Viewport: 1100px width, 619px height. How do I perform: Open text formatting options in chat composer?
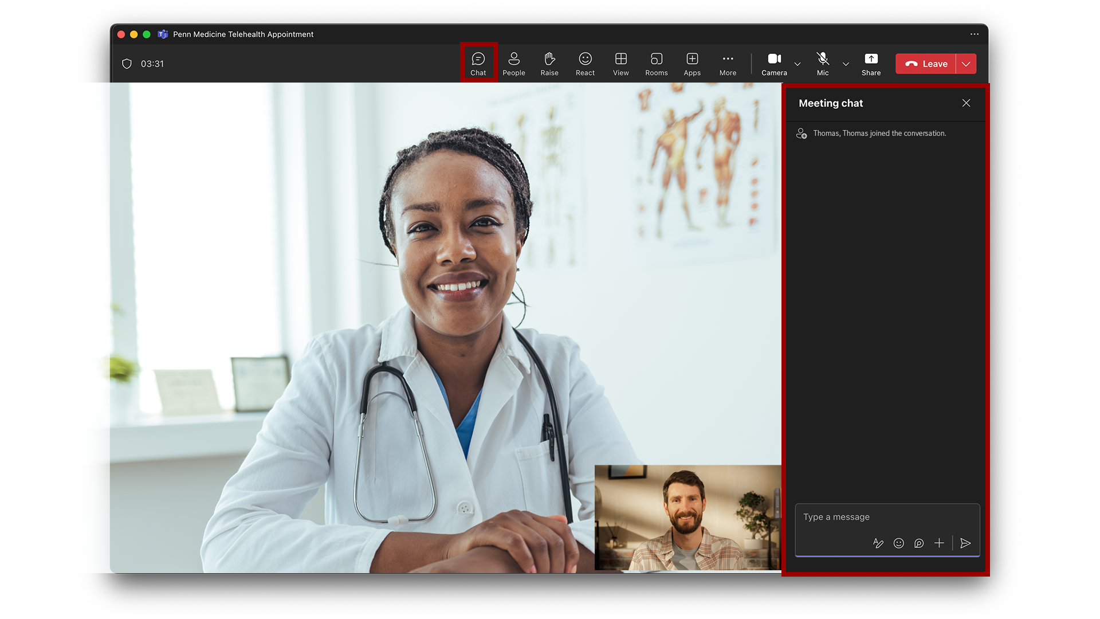point(878,543)
